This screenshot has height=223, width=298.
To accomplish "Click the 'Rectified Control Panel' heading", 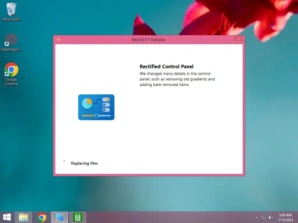I will click(x=166, y=66).
